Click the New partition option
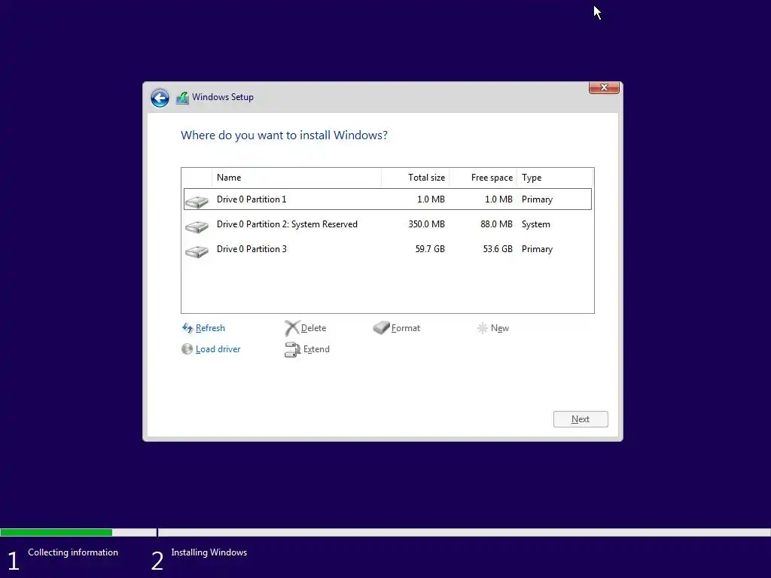Screen dimensions: 771x578 500,328
